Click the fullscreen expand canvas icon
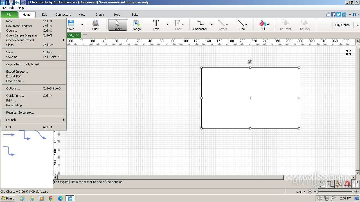This screenshot has height=202, width=360. [349, 52]
